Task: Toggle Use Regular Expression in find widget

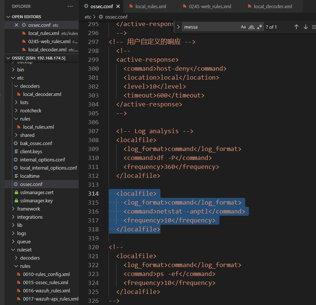Action: (260, 27)
